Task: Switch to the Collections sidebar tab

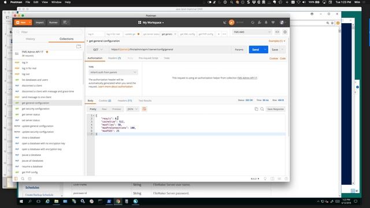Action: pos(66,39)
